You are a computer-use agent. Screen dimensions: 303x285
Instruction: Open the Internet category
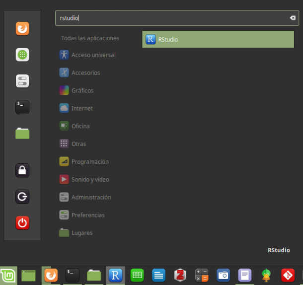pyautogui.click(x=76, y=108)
